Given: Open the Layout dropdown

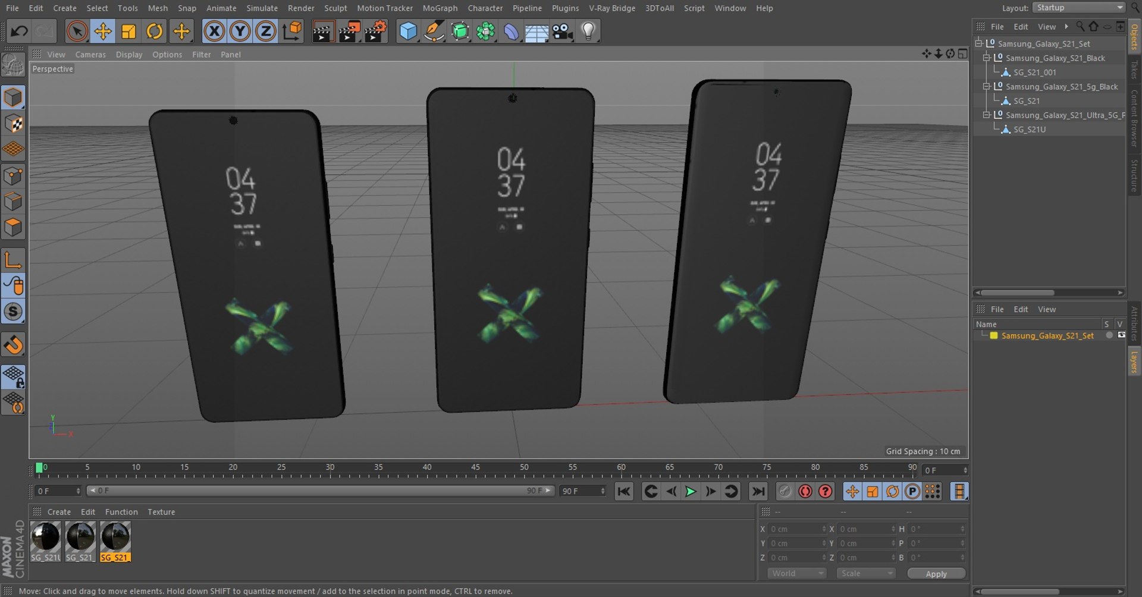Looking at the screenshot, I should coord(1080,8).
